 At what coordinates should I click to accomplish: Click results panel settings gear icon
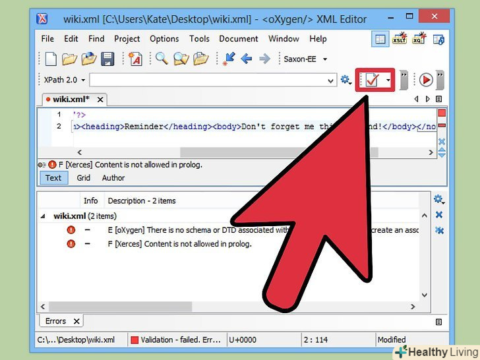(x=438, y=200)
